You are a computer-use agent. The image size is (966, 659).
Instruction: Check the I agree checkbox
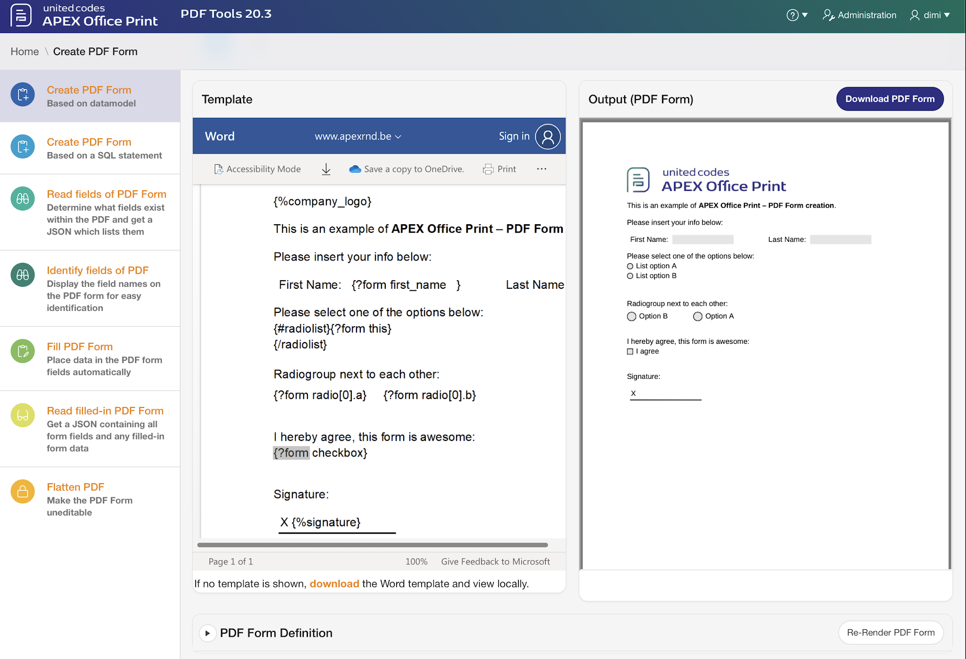(630, 351)
